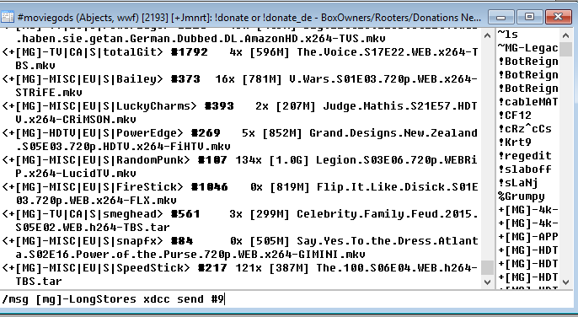Screen dimensions: 578x317
Task: Click pack number #84 for Say.Yes.To.the.Dress
Action: (x=183, y=241)
